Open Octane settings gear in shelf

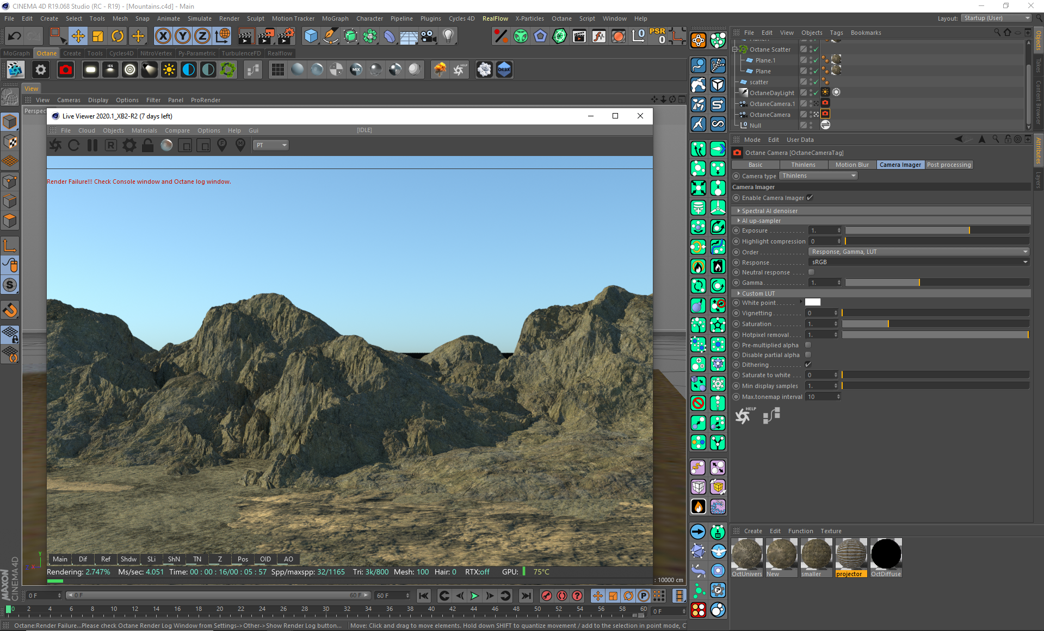tap(41, 70)
